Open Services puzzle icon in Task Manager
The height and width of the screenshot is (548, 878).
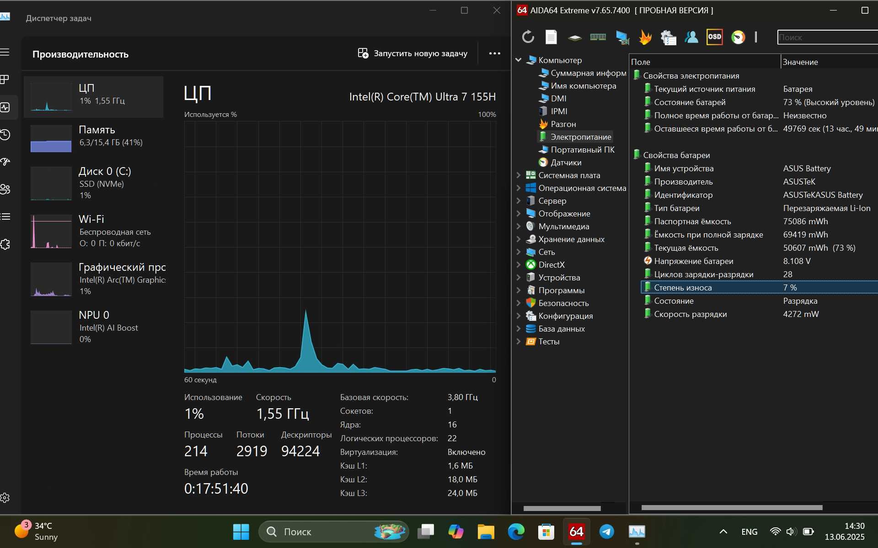[5, 244]
